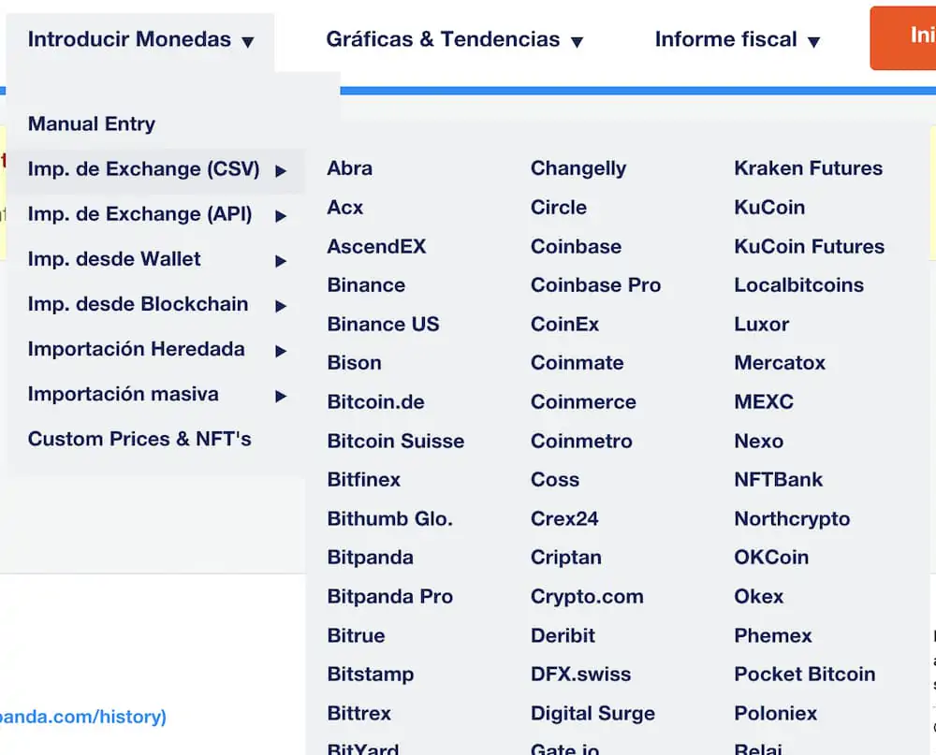The width and height of the screenshot is (936, 755).
Task: Open the Importación masiva submenu arrow
Action: coord(281,394)
